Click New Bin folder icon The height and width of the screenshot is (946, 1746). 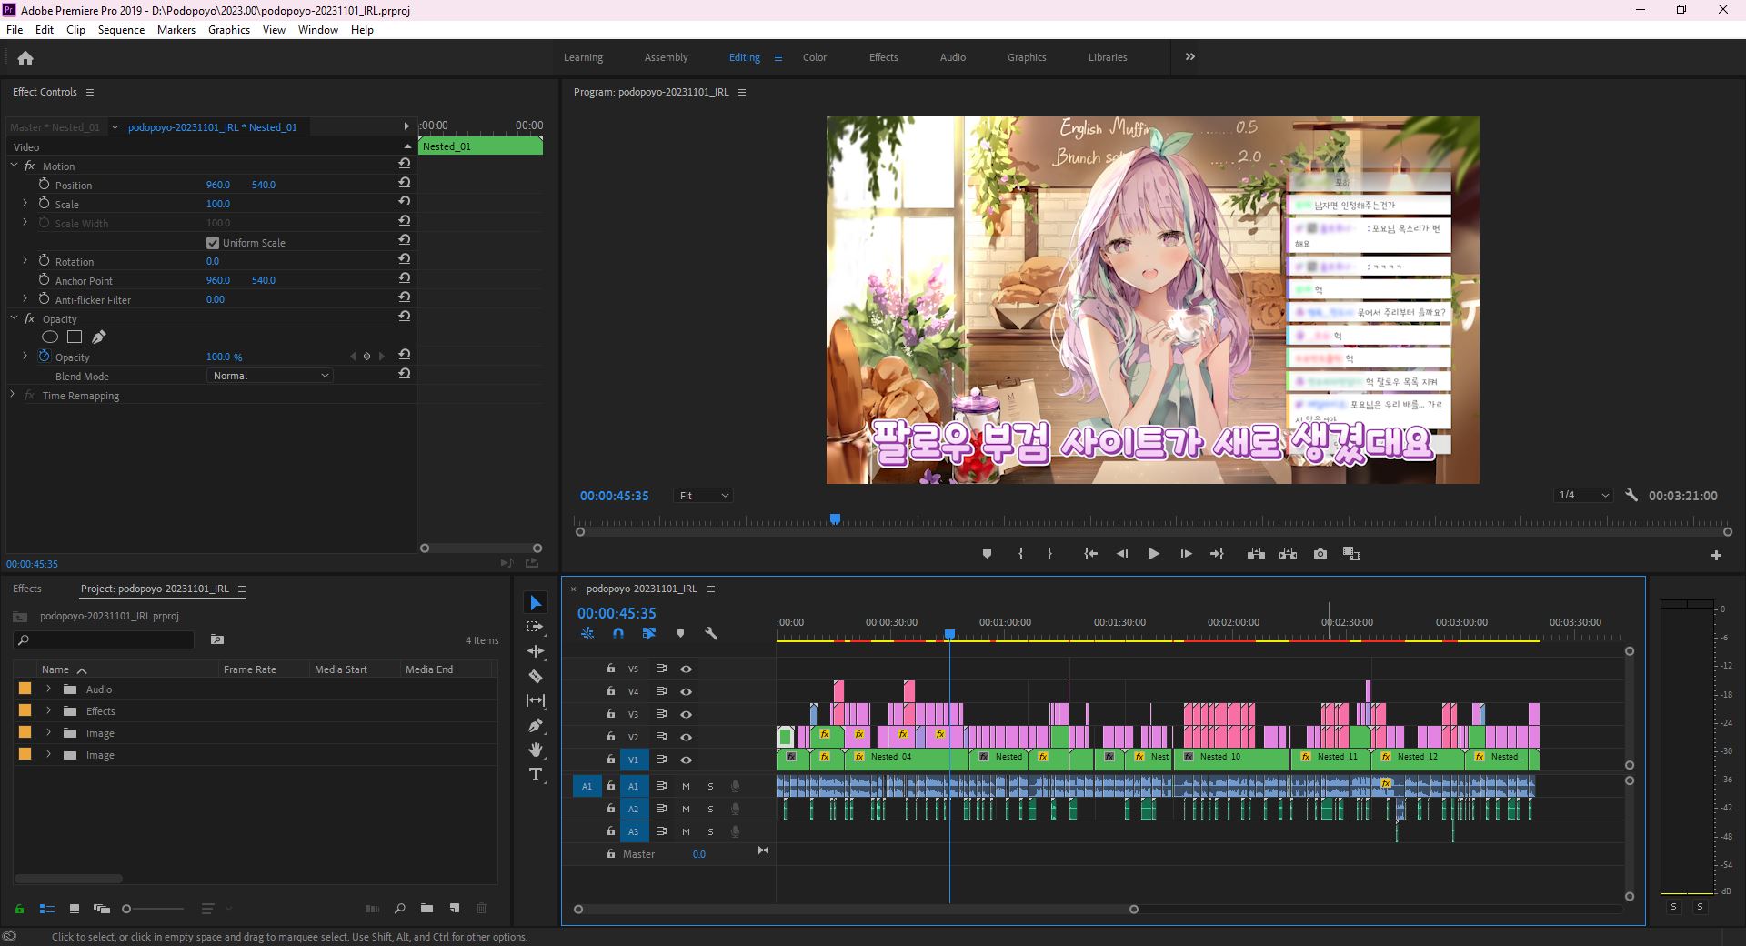426,908
